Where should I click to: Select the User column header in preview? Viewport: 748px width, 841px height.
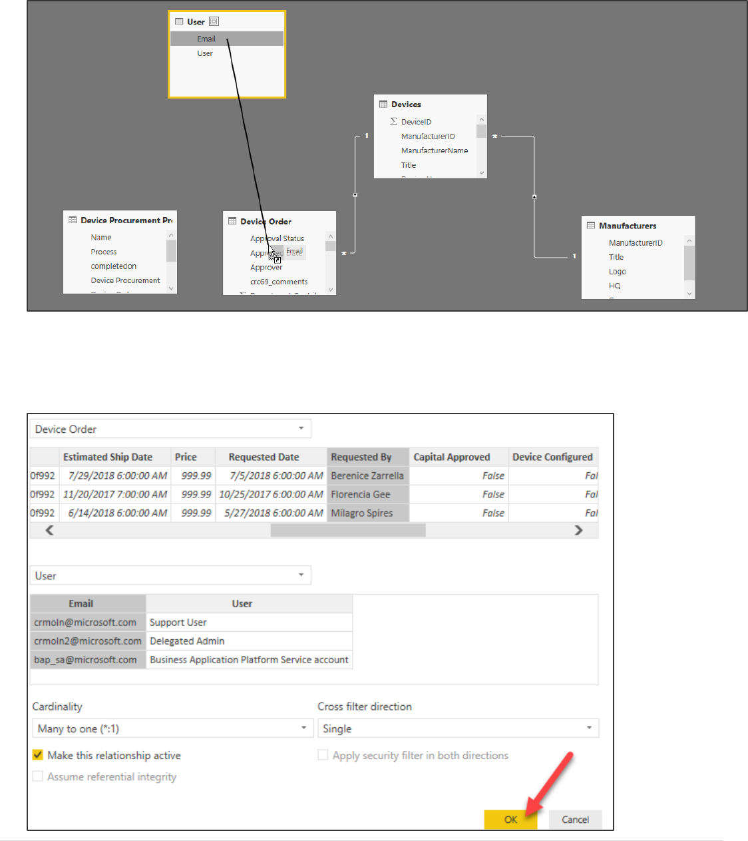pyautogui.click(x=249, y=603)
